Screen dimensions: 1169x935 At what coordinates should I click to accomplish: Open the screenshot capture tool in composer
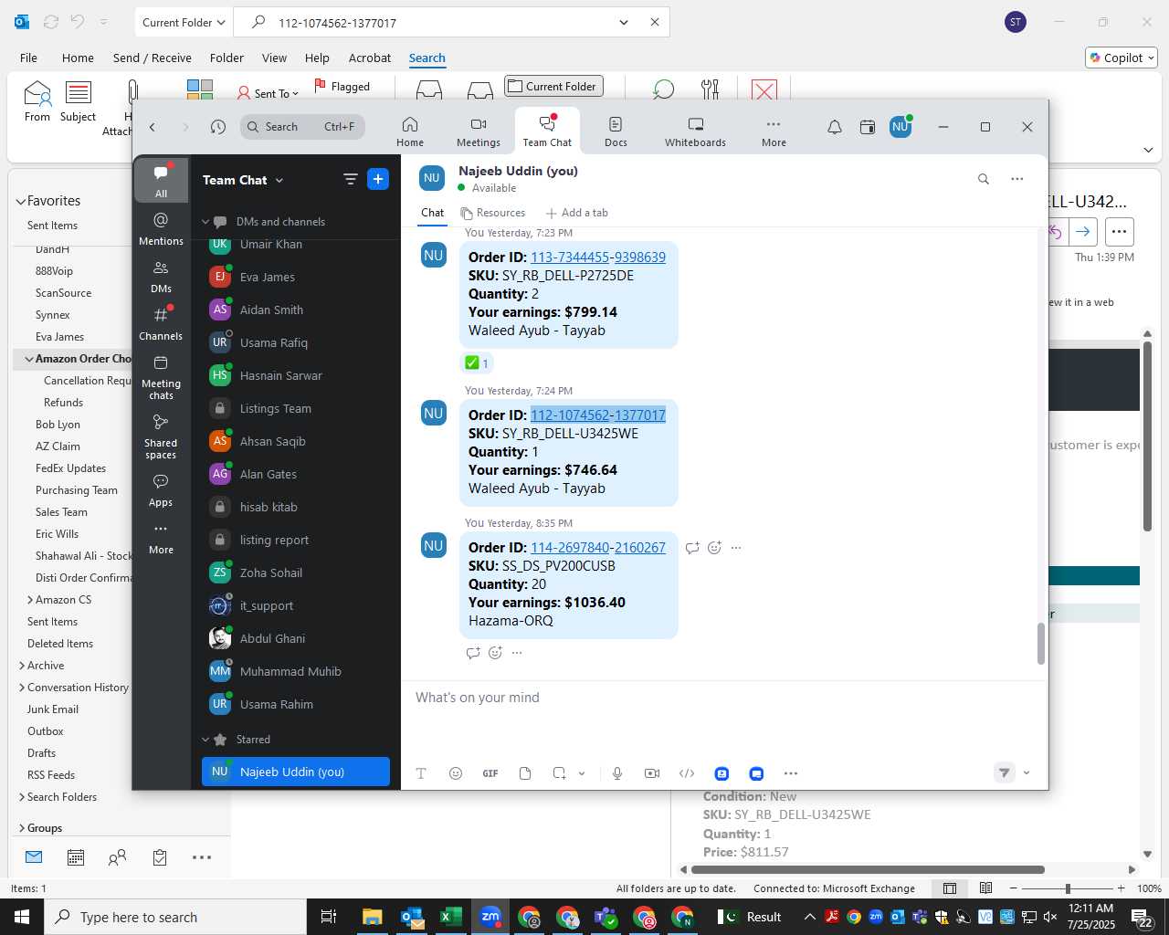click(559, 773)
